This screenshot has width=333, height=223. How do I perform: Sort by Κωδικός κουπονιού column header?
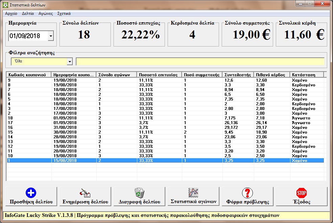[29, 75]
